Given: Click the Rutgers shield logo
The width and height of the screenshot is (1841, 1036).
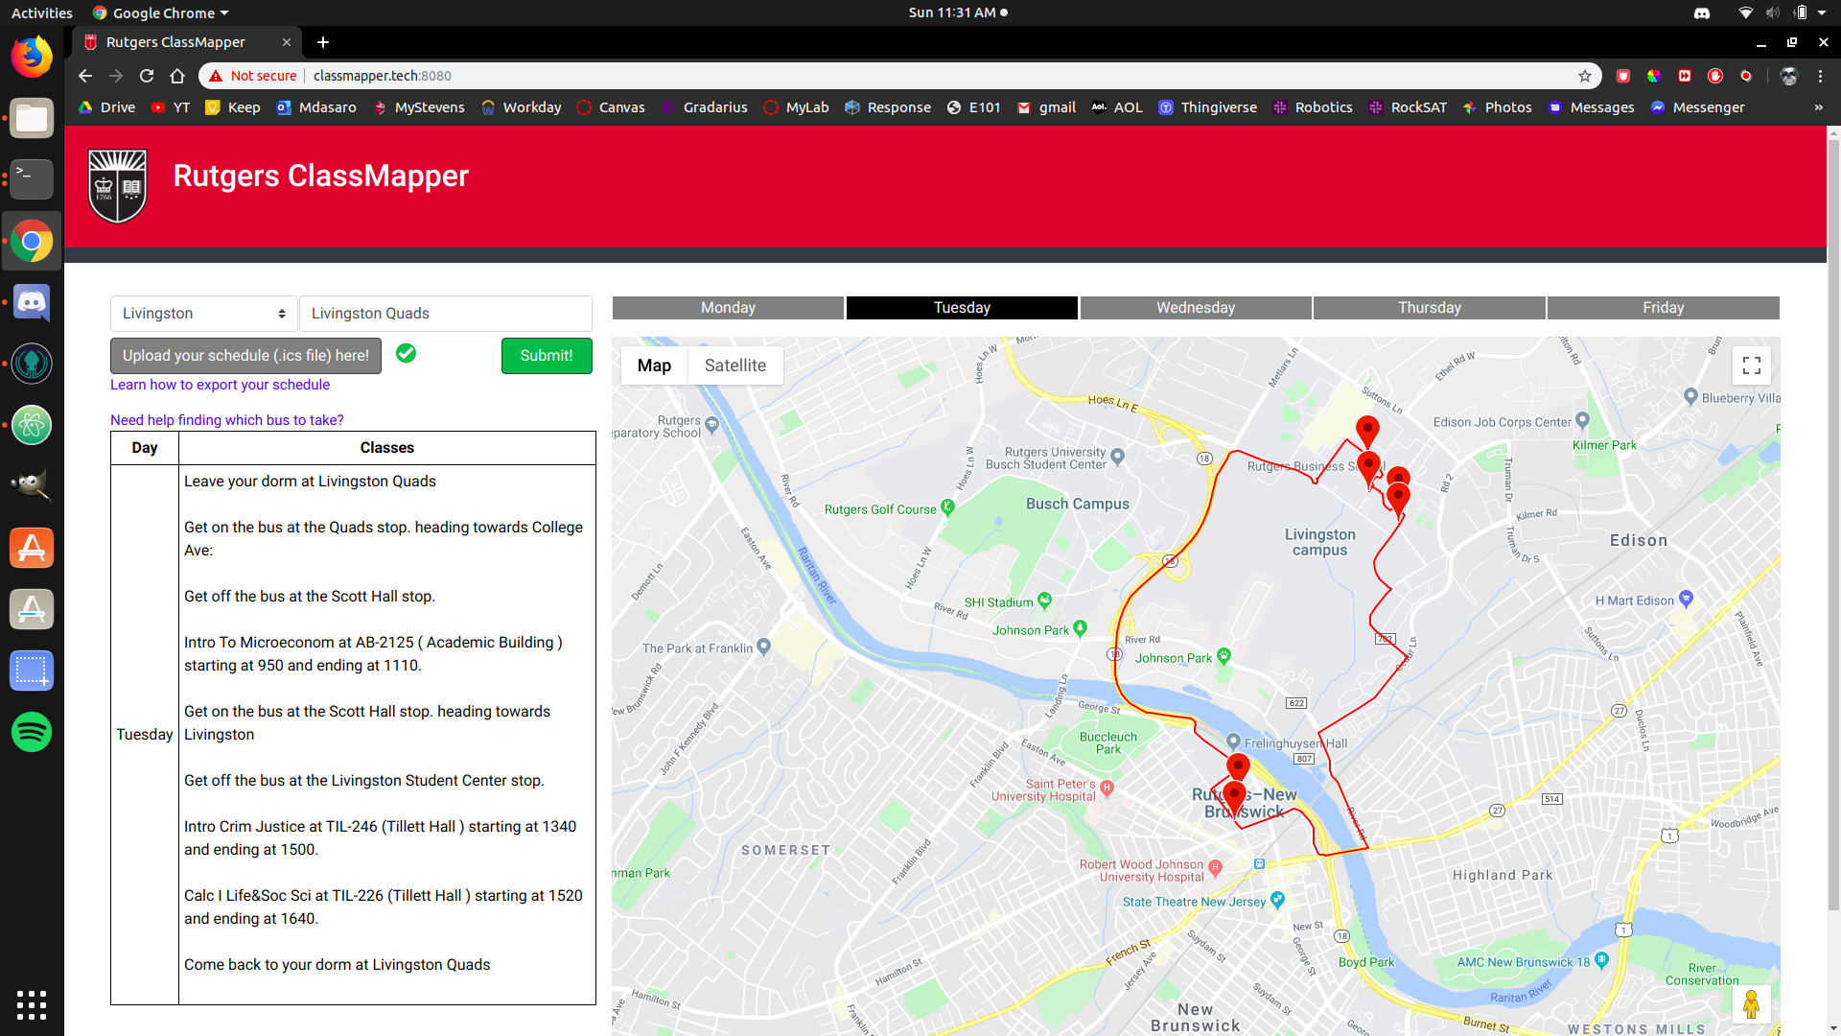Looking at the screenshot, I should pyautogui.click(x=118, y=186).
